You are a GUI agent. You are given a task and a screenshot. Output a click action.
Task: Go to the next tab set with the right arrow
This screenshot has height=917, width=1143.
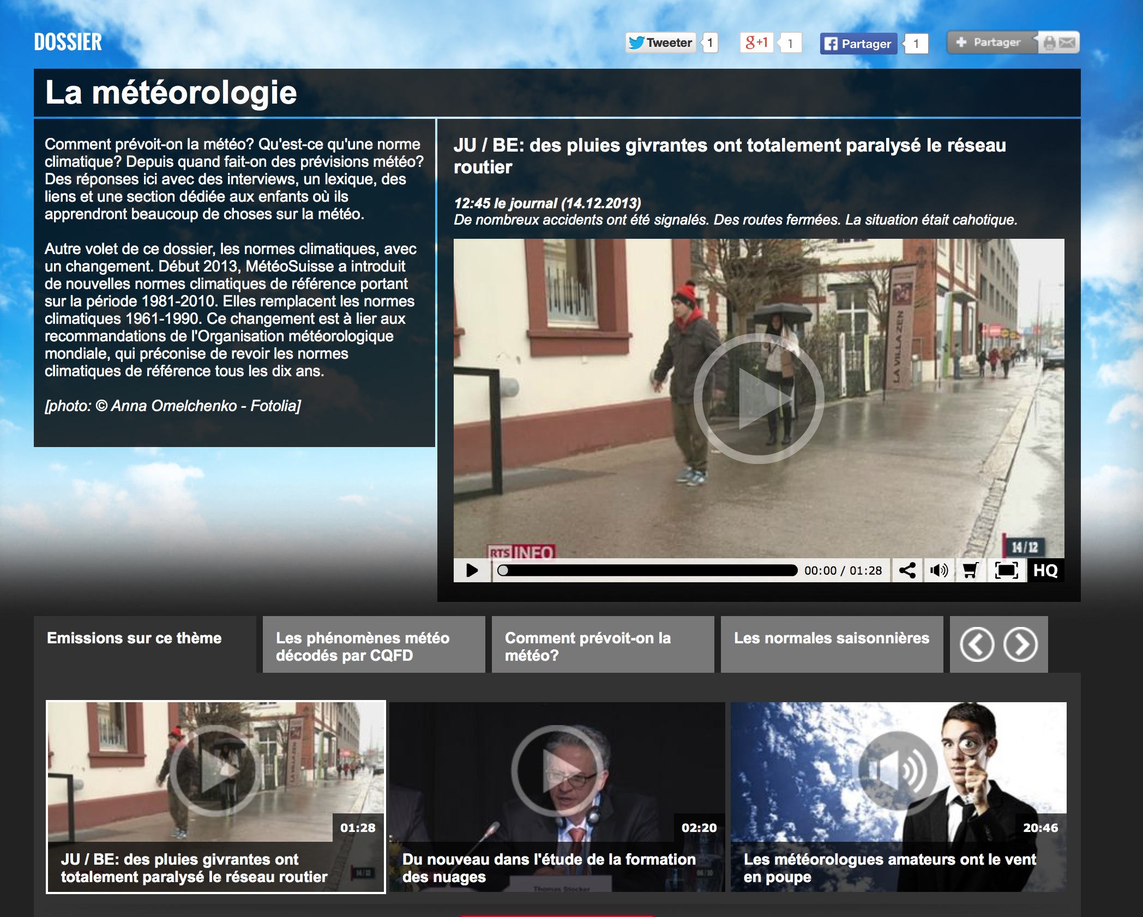(x=1020, y=644)
